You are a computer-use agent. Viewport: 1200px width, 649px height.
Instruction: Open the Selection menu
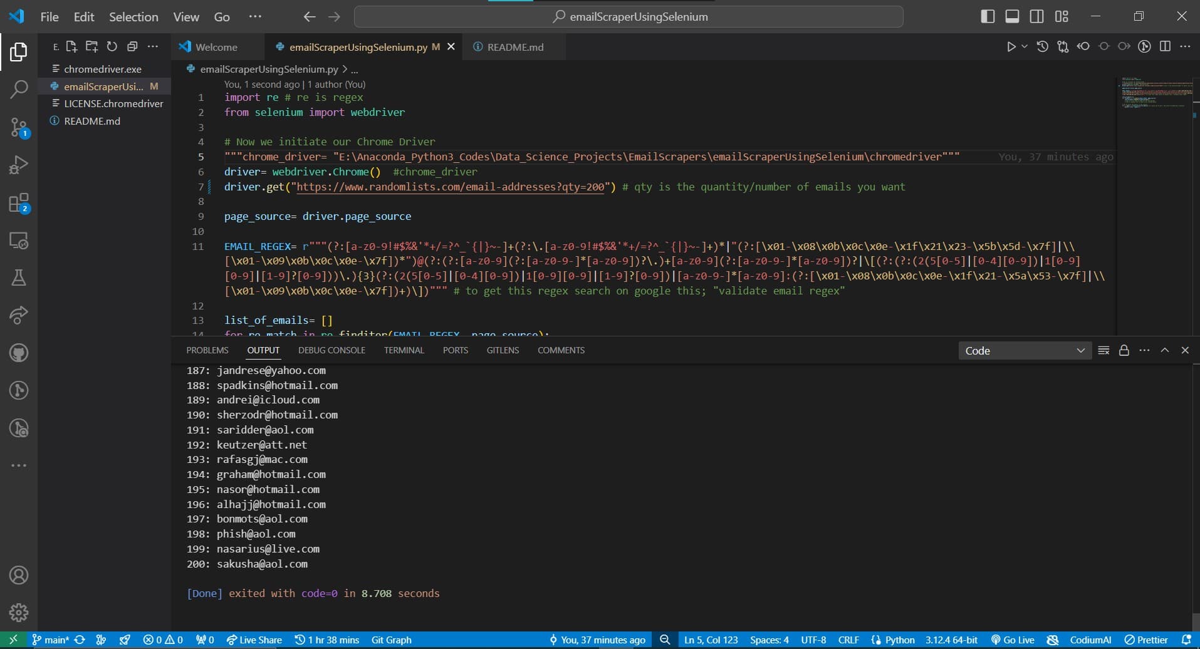pos(133,17)
